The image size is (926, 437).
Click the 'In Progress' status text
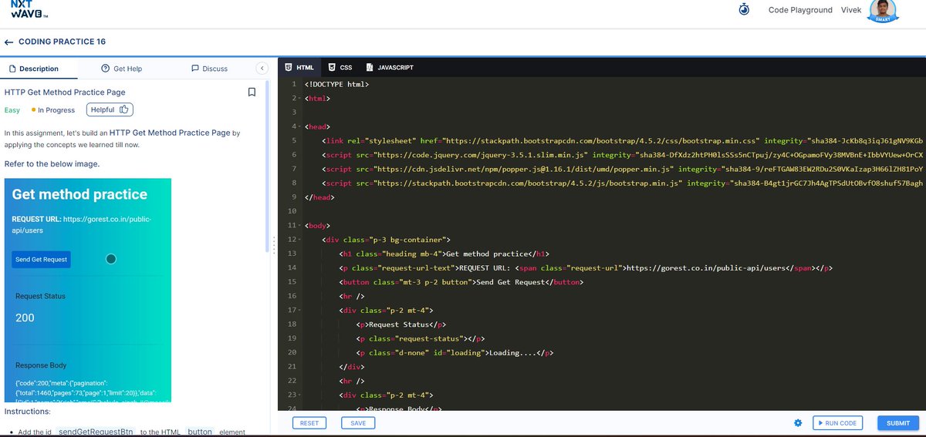click(56, 110)
